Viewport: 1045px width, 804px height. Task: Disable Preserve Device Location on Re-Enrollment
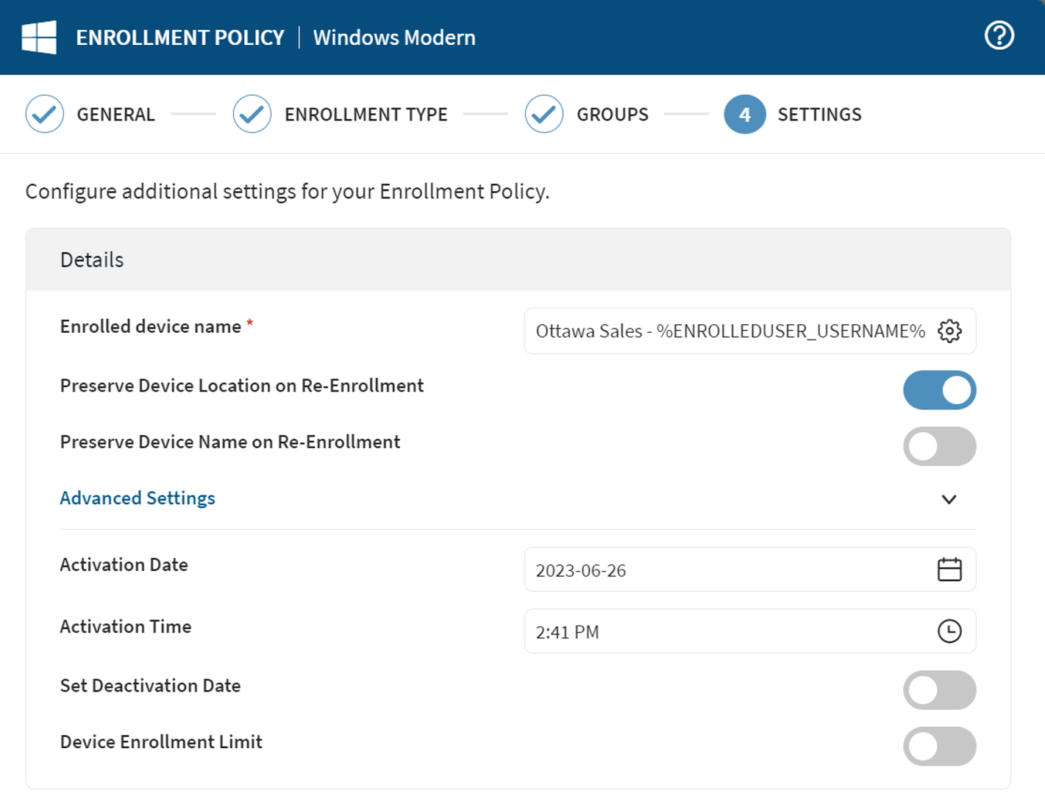point(940,390)
